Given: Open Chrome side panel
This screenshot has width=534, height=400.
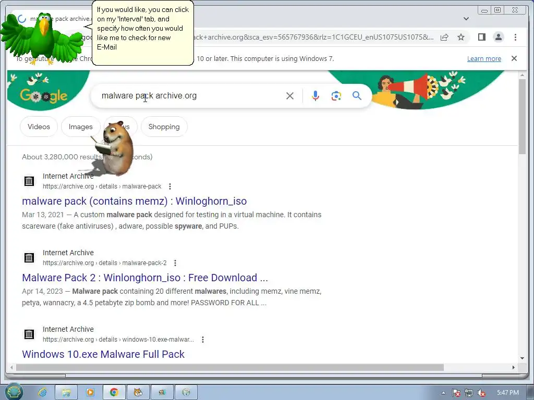Looking at the screenshot, I should point(481,37).
